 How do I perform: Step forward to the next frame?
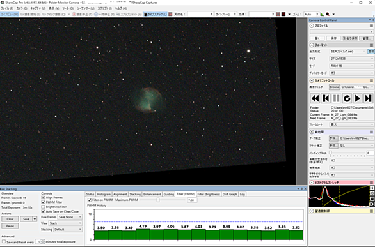(x=368, y=98)
